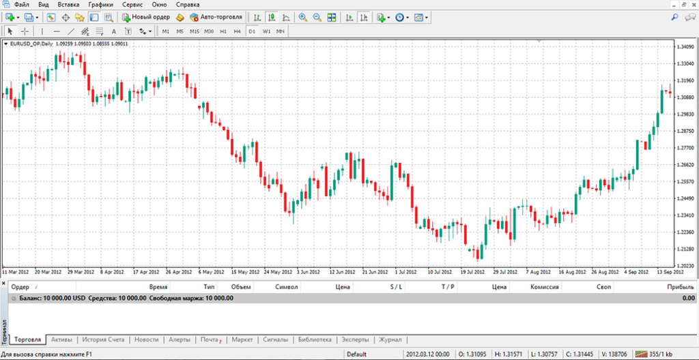Switch timeframe to MN
This screenshot has height=360, width=699.
[281, 31]
